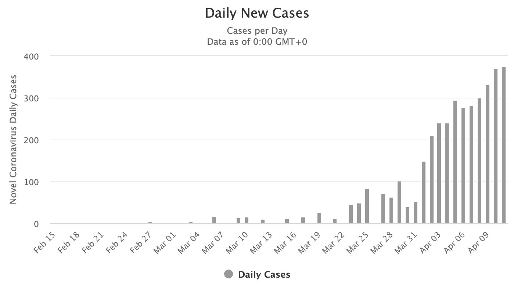Click the Daily New Cases chart title
The height and width of the screenshot is (285, 521).
coord(257,13)
